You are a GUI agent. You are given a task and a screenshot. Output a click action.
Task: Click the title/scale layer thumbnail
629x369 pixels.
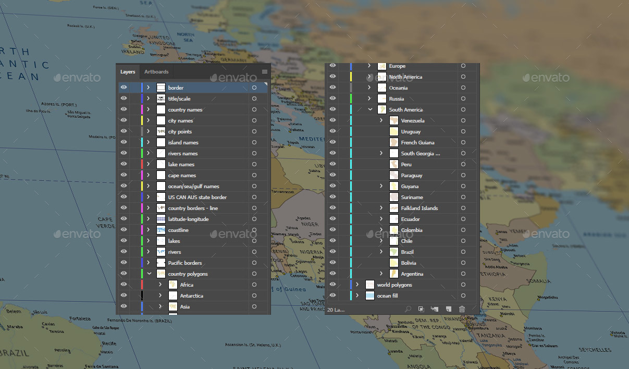(x=161, y=99)
